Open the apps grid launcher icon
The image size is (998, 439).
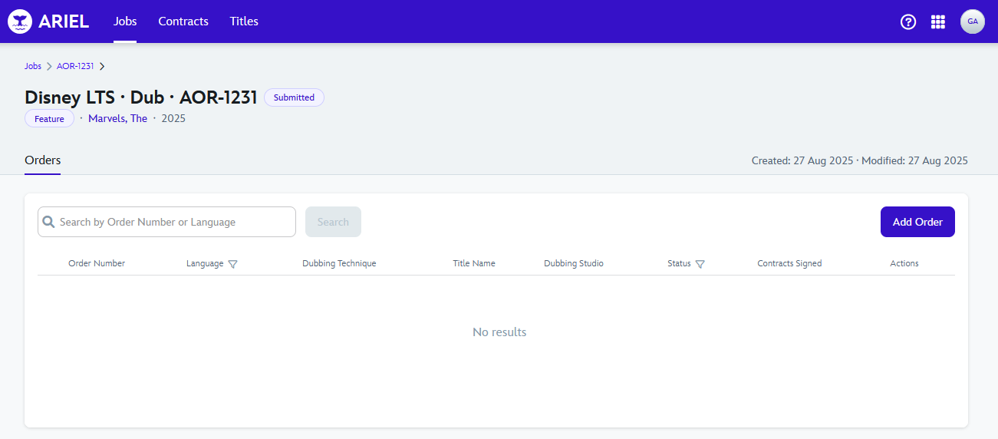[937, 21]
